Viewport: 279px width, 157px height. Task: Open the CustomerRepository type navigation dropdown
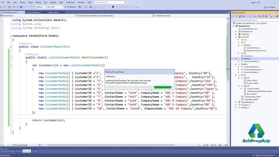click(x=114, y=16)
